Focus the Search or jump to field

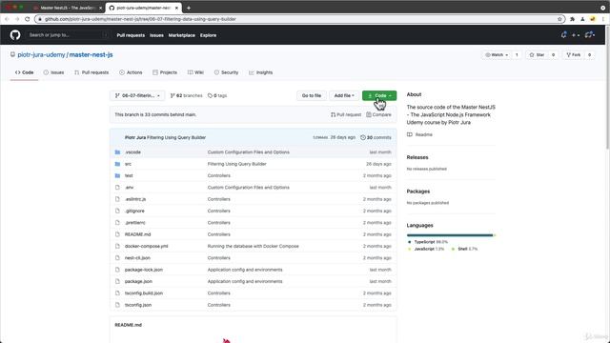point(68,35)
